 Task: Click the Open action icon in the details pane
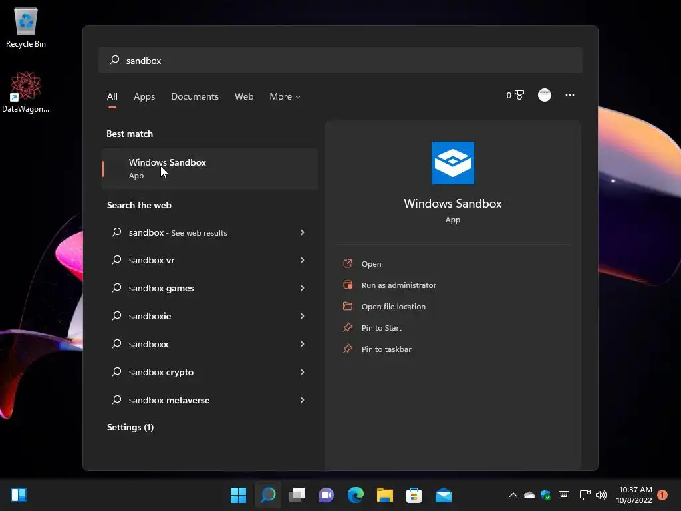click(x=348, y=263)
